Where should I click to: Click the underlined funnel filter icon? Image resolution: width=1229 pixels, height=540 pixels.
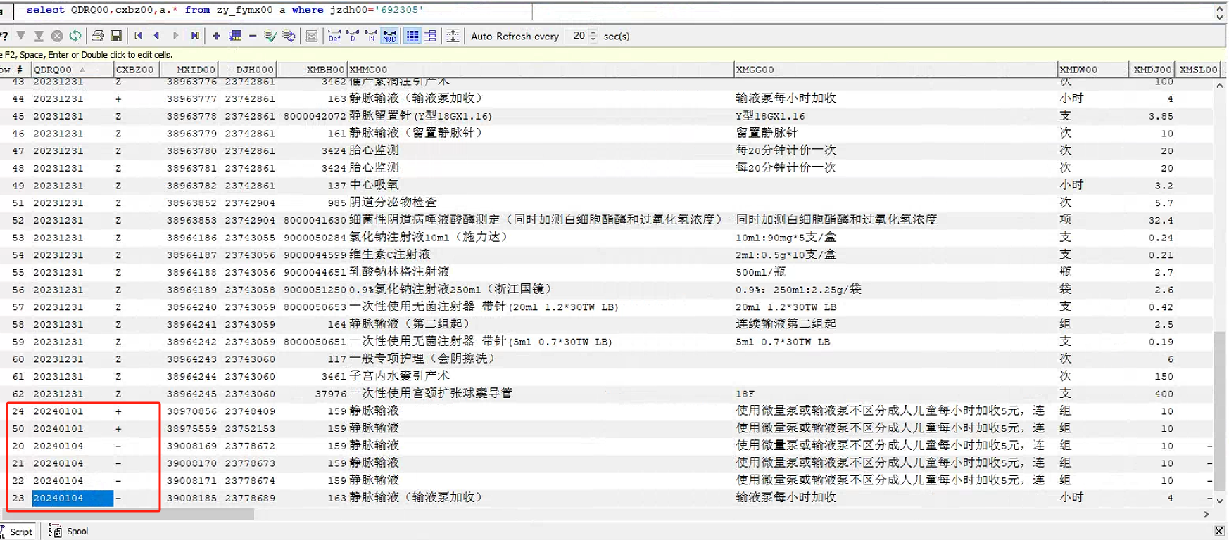[39, 36]
